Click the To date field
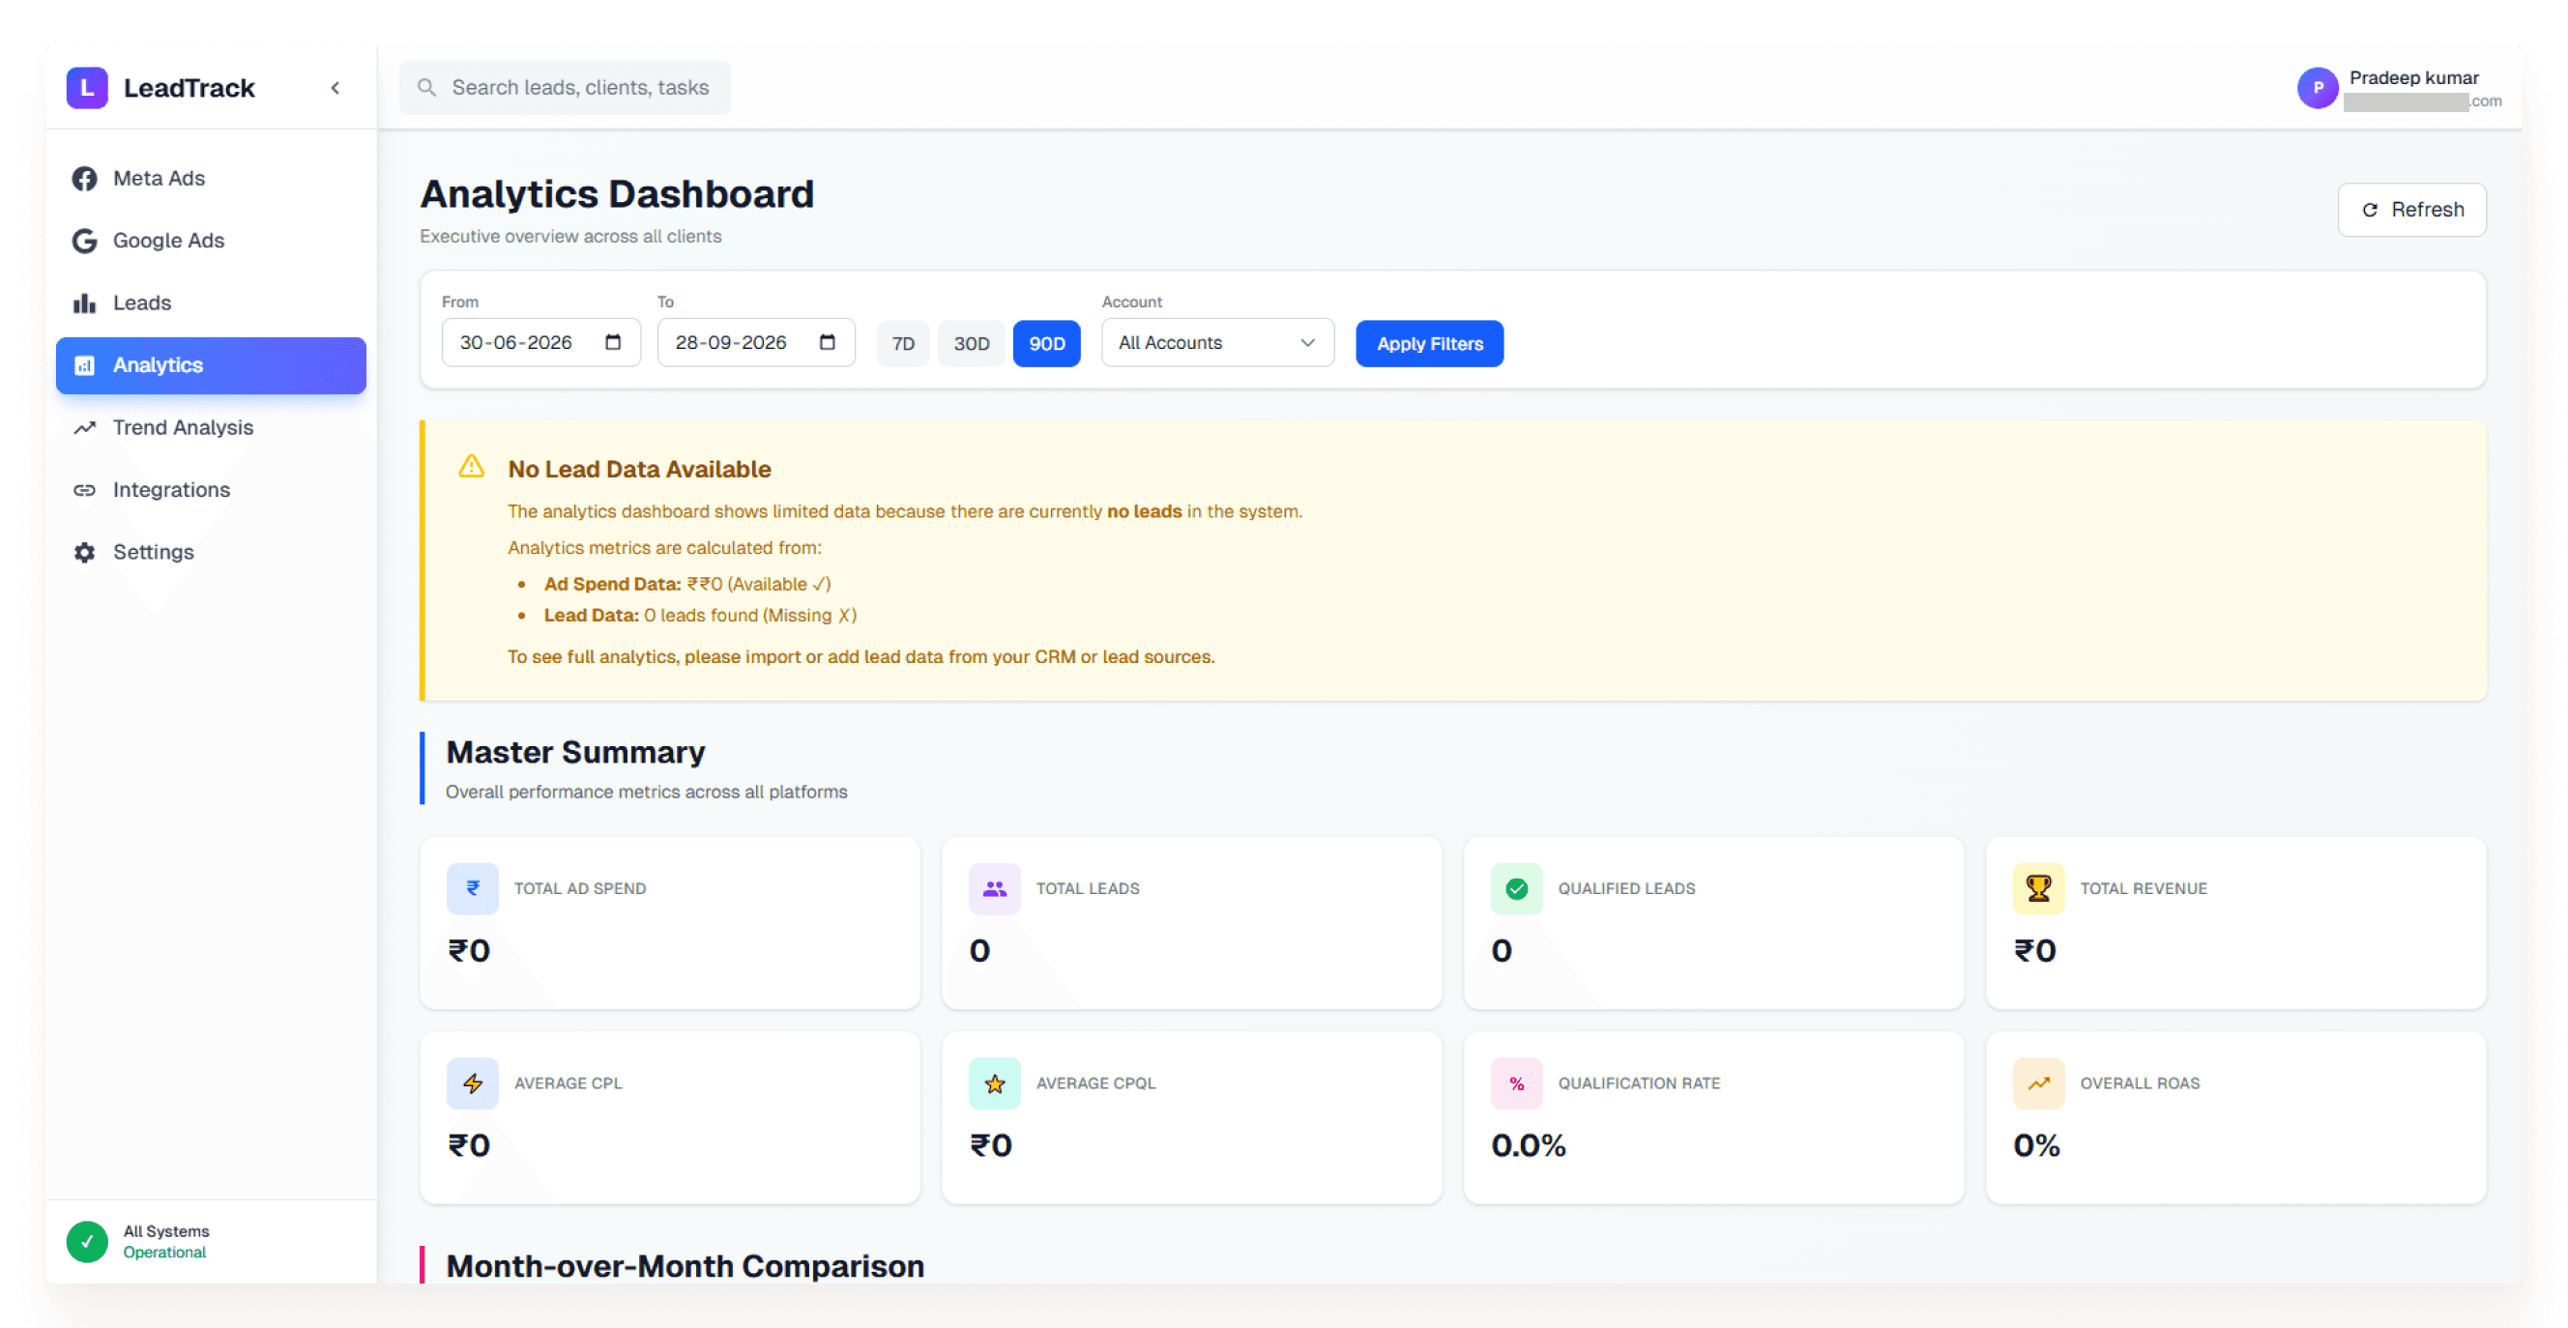 [756, 343]
